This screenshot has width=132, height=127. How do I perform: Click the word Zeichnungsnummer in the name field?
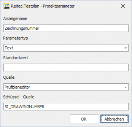click(22, 28)
